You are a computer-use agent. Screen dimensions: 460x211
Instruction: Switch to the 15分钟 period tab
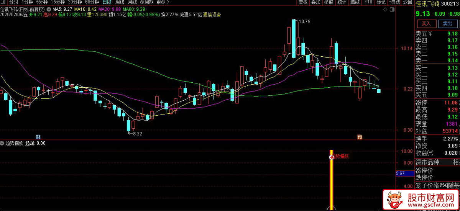point(58,2)
